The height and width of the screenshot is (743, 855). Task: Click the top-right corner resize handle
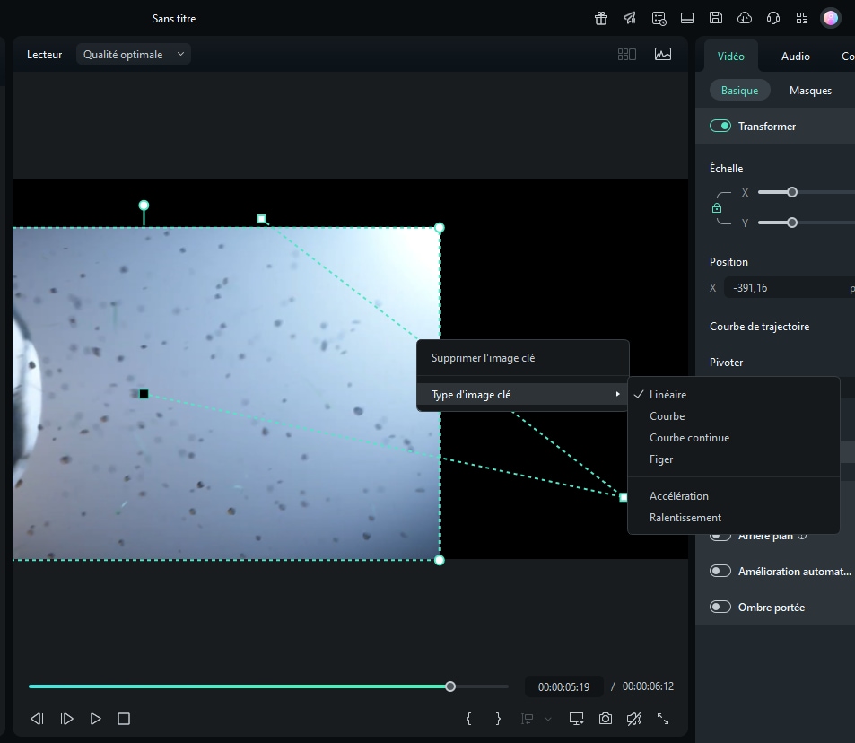(440, 228)
